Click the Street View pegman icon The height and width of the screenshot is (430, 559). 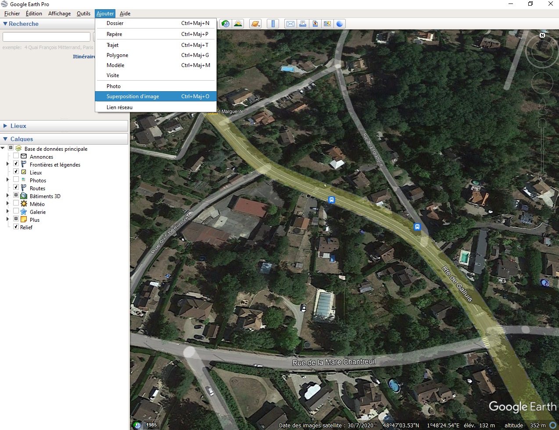[x=543, y=106]
